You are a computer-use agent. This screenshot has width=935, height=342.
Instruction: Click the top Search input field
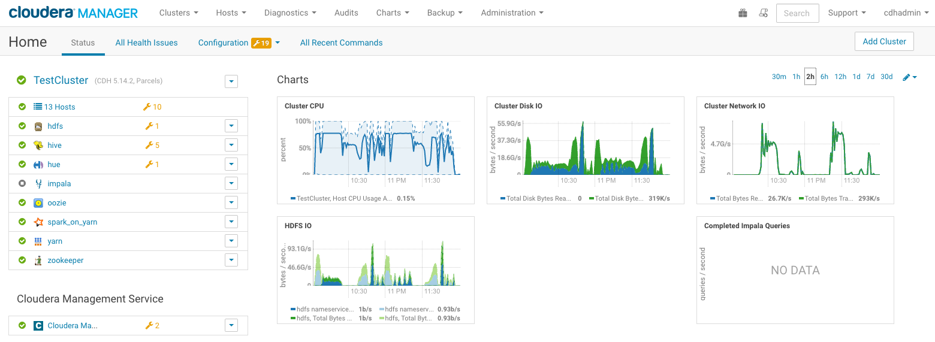click(x=797, y=13)
